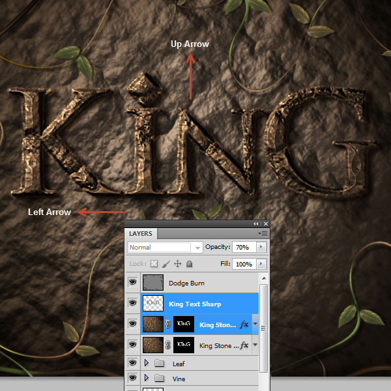391x391 pixels.
Task: Click the selected King Ston... layer mask thumbnail
Action: (x=184, y=324)
